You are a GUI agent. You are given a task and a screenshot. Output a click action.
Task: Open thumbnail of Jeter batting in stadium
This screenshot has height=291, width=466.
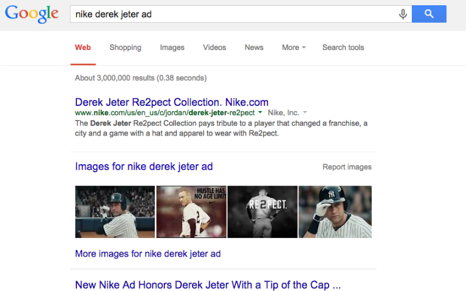tap(115, 212)
